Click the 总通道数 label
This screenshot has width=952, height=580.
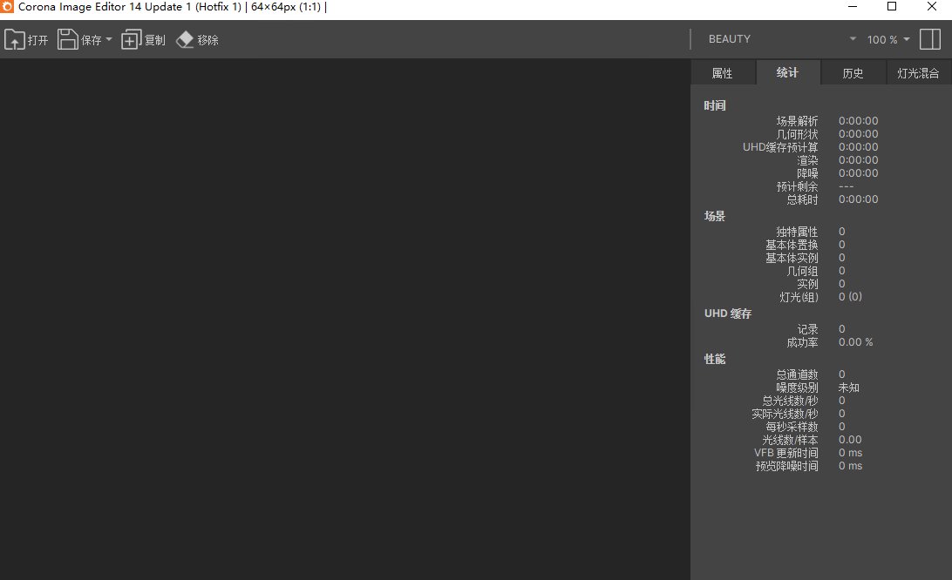point(797,374)
